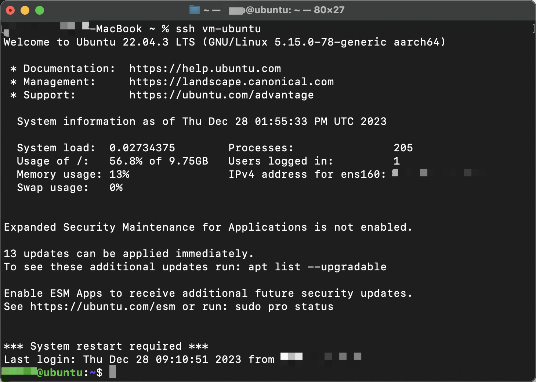Click the blinking terminal cursor block
The width and height of the screenshot is (536, 382).
click(113, 372)
